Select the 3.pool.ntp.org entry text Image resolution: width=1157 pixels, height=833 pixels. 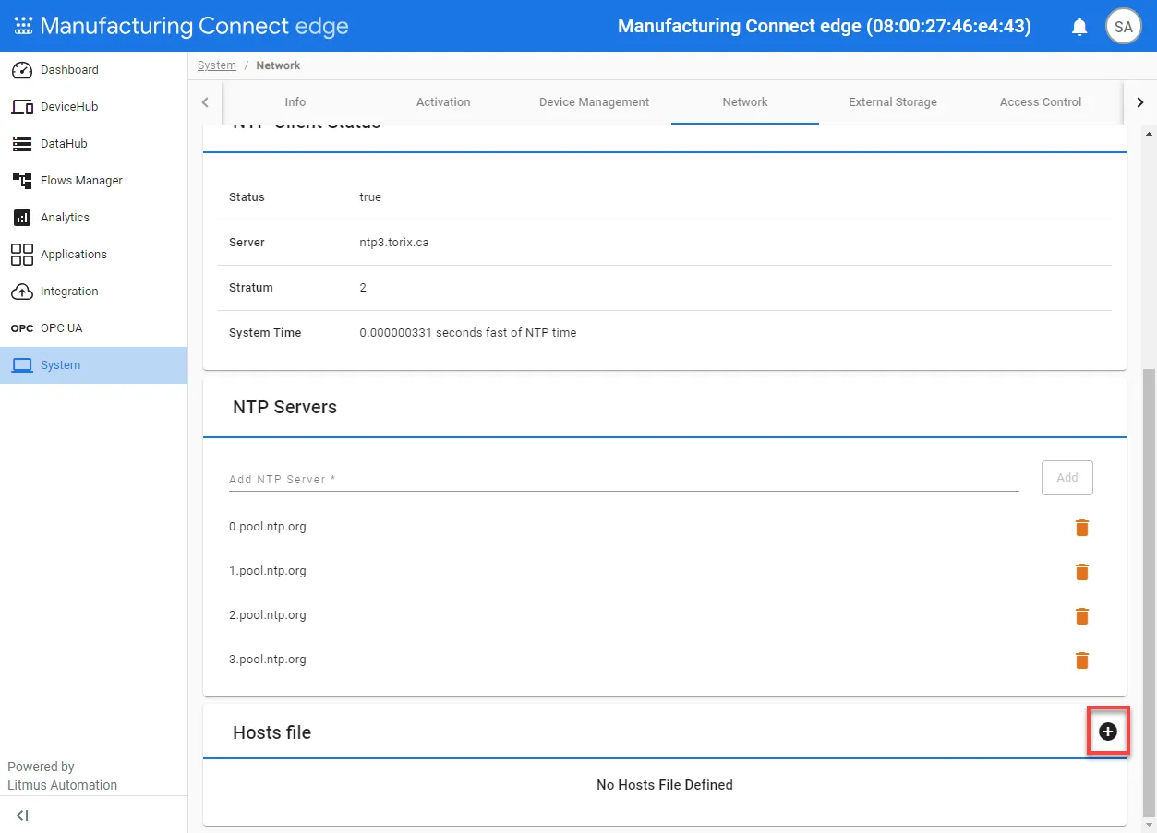tap(268, 660)
